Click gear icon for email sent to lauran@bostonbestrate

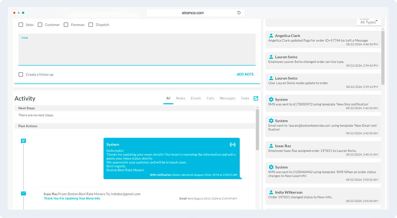tap(271, 121)
